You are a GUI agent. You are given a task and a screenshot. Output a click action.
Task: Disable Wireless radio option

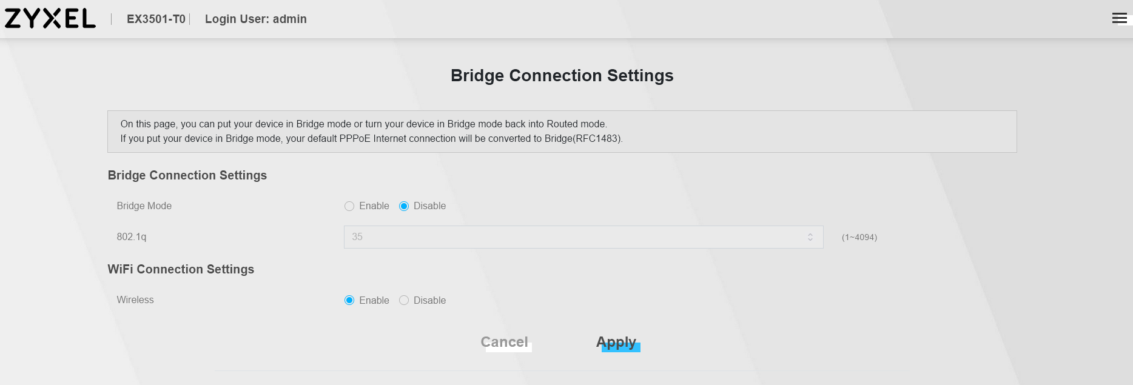tap(404, 300)
